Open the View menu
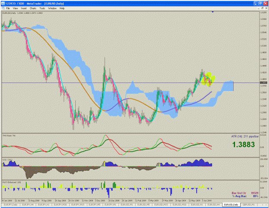 [15, 8]
